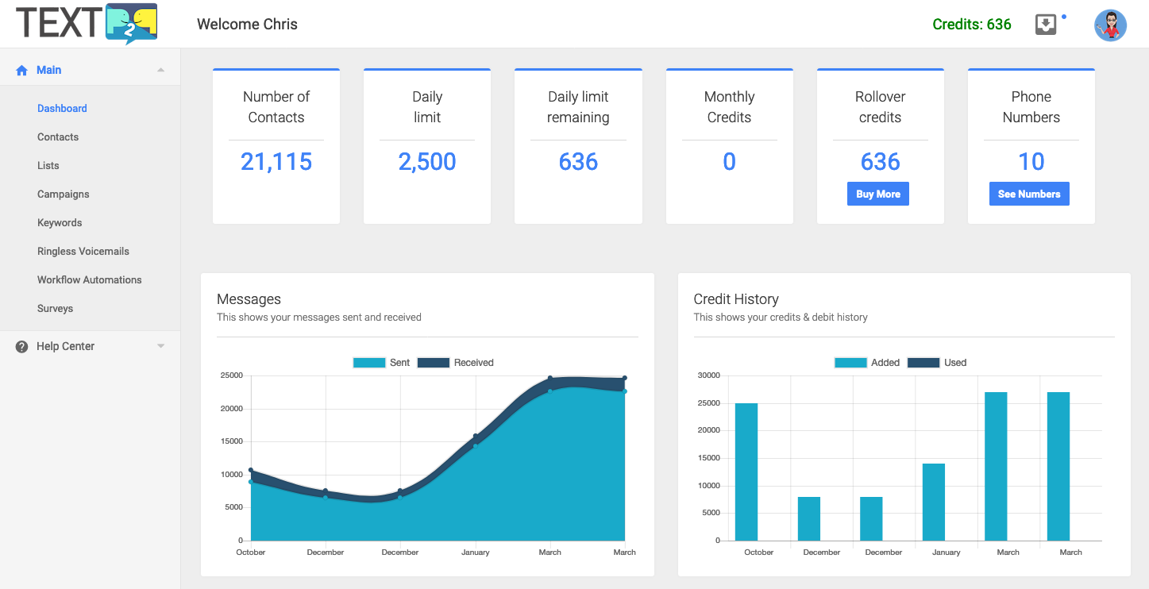Click the home icon beside Main

coord(22,70)
